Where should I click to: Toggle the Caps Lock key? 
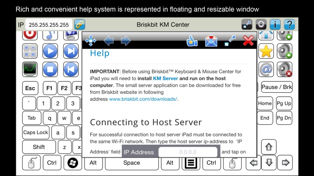(x=36, y=132)
